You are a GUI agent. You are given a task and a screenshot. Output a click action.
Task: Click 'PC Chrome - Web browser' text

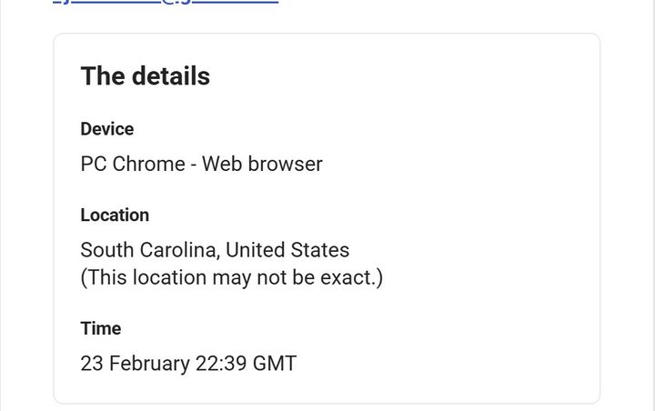(x=201, y=164)
